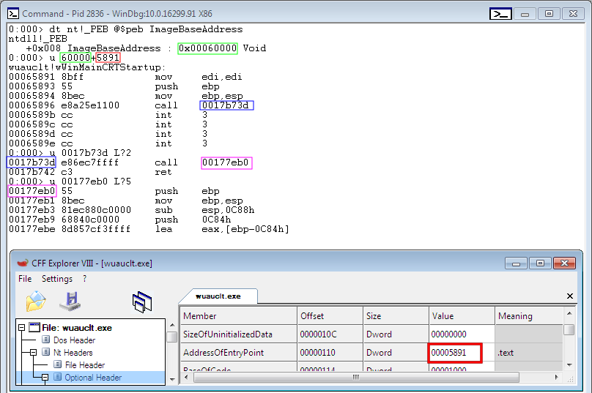Click table scrollbar down arrow
Image resolution: width=592 pixels, height=393 pixels.
point(569,365)
